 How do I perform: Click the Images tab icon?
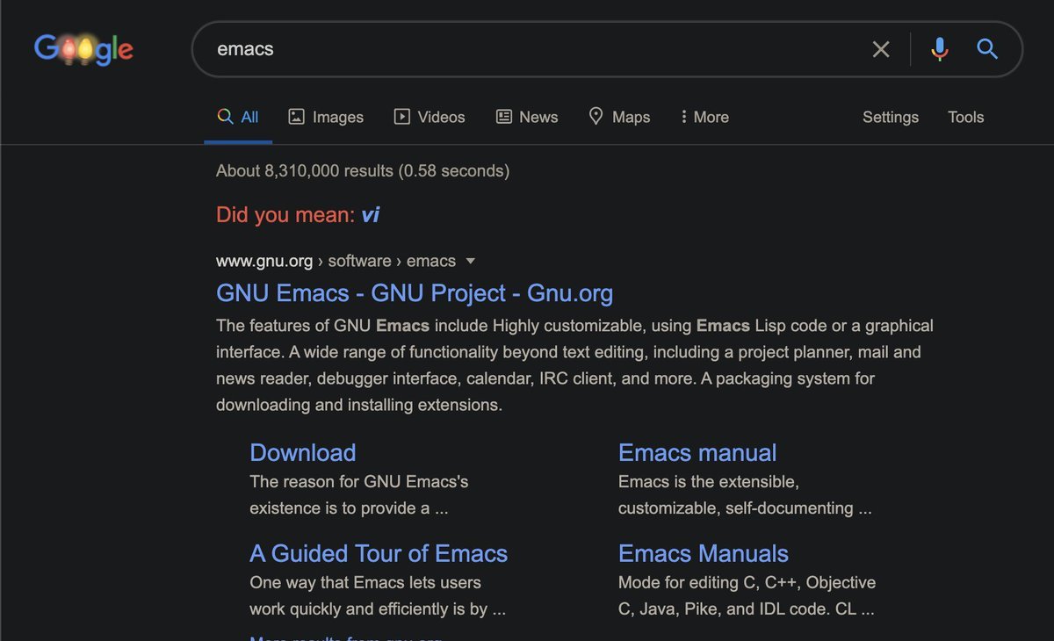[297, 117]
